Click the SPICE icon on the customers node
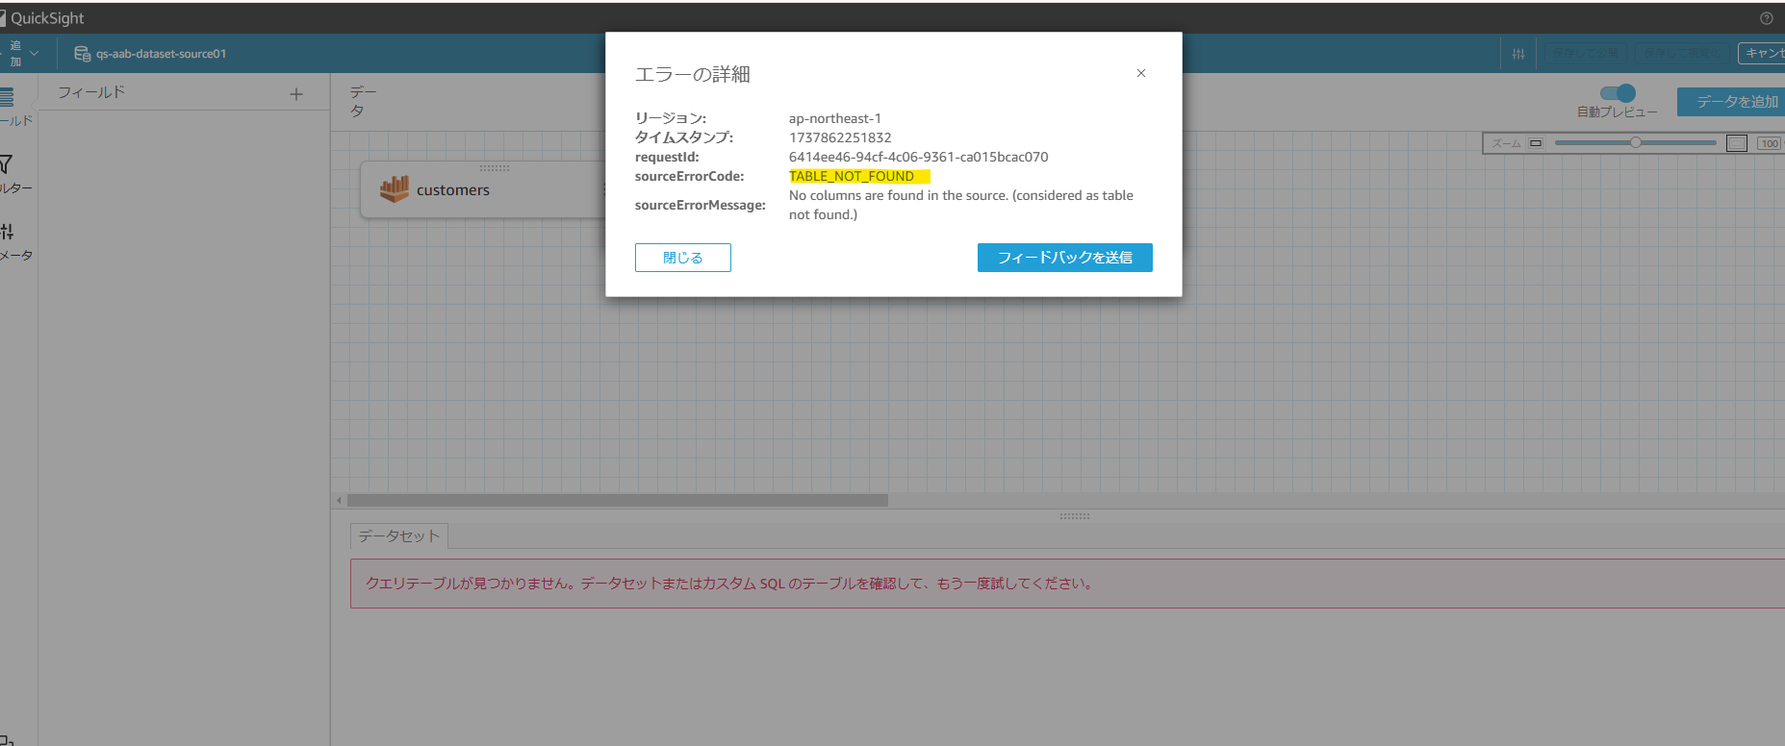1785x746 pixels. pyautogui.click(x=395, y=188)
